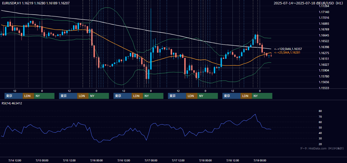Click the 1.15533 price axis label
347x163 pixels.
pos(324,88)
